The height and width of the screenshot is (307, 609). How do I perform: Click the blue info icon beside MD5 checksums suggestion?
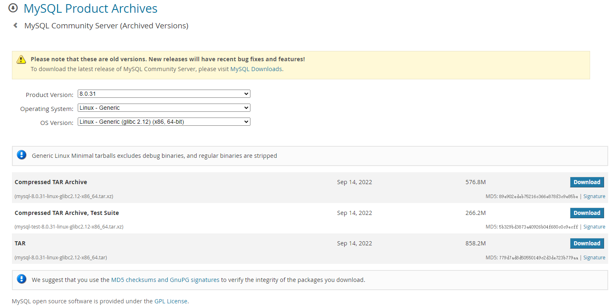point(21,279)
